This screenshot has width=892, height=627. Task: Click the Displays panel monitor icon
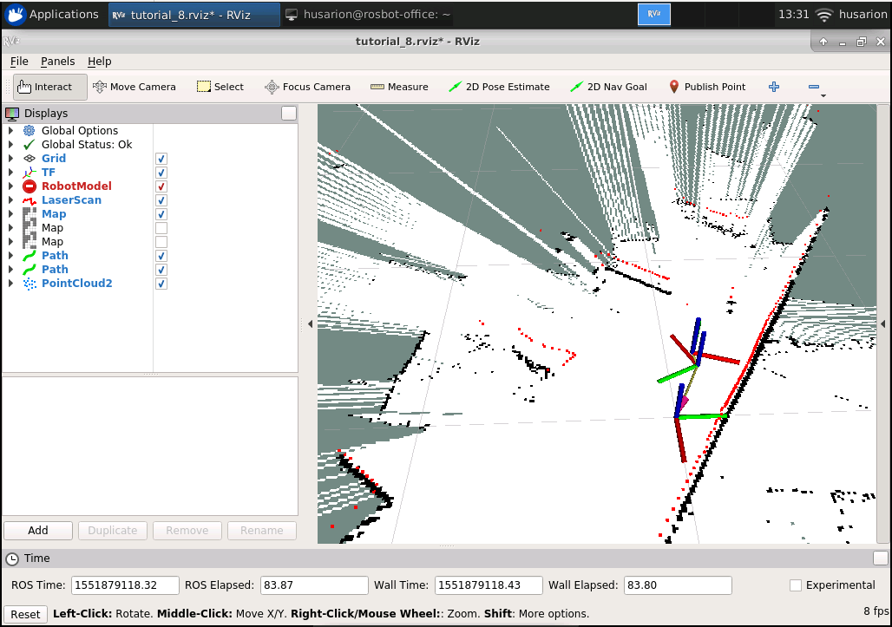12,114
